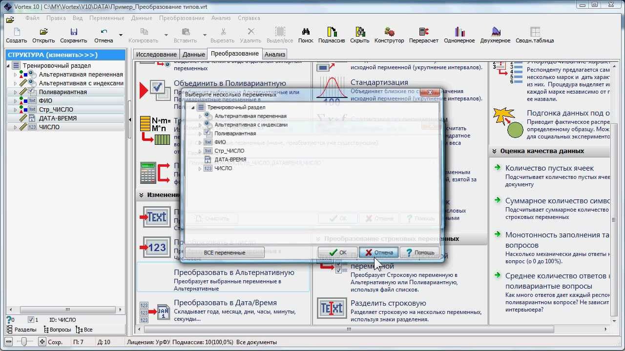Open a file with the Открыть toolbar icon
The height and width of the screenshot is (351, 625).
43,35
